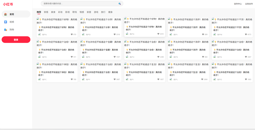Click avatar of 用户L
255x130 pixels.
point(171,79)
